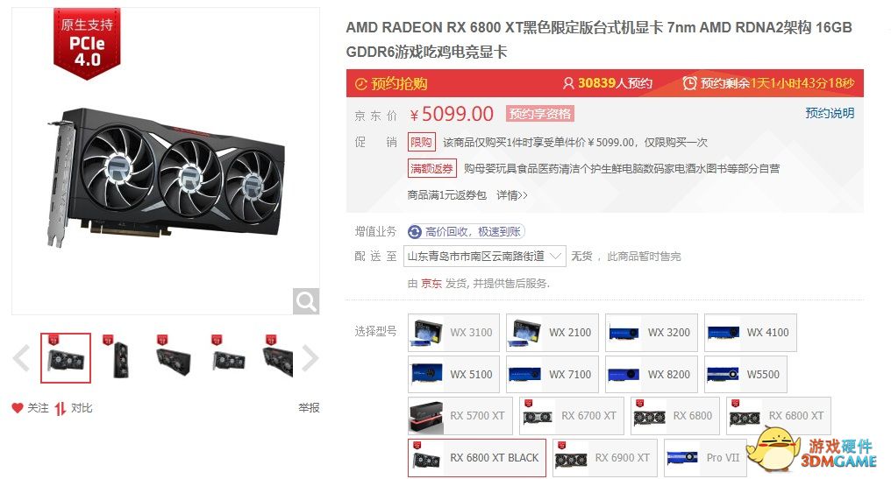Click the PCIe 4.0 red badge

pos(87,45)
